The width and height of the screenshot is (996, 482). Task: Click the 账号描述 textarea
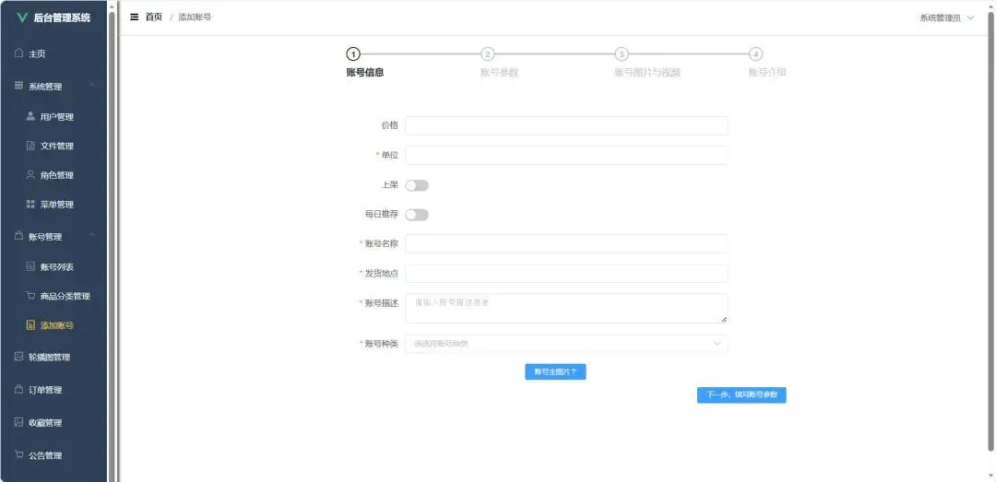tap(566, 308)
